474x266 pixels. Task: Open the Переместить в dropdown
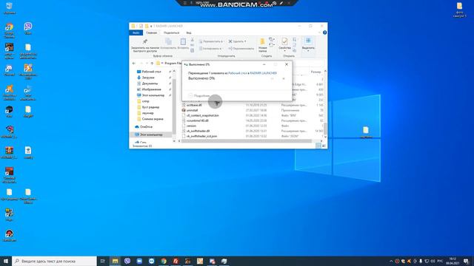click(x=211, y=41)
